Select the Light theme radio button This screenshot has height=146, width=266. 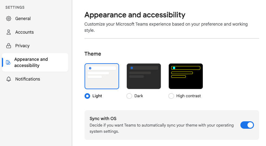pyautogui.click(x=87, y=96)
